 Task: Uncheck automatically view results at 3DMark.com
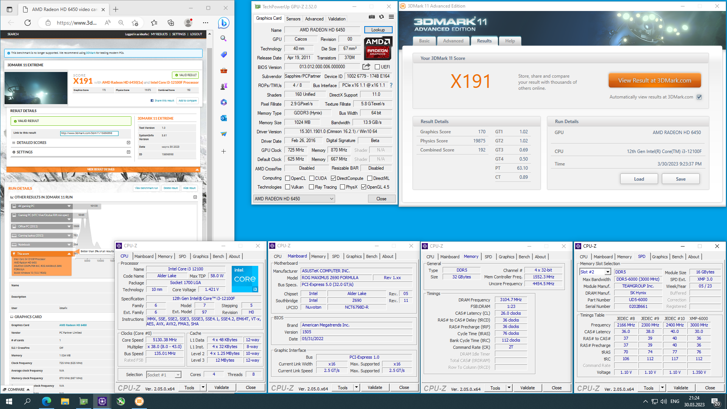[699, 97]
